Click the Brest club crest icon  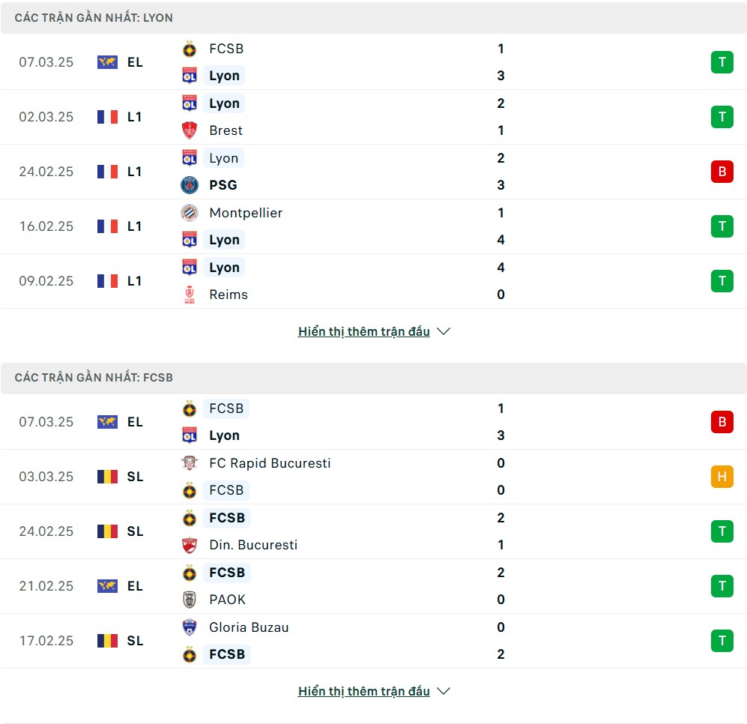point(190,130)
